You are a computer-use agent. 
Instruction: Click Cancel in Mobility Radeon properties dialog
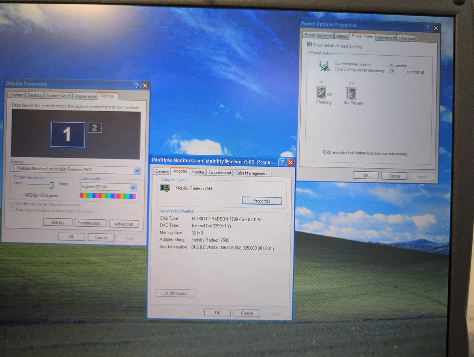pyautogui.click(x=247, y=313)
